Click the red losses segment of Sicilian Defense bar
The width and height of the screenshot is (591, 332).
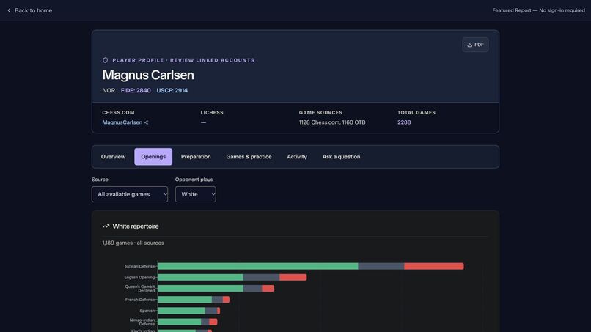434,267
